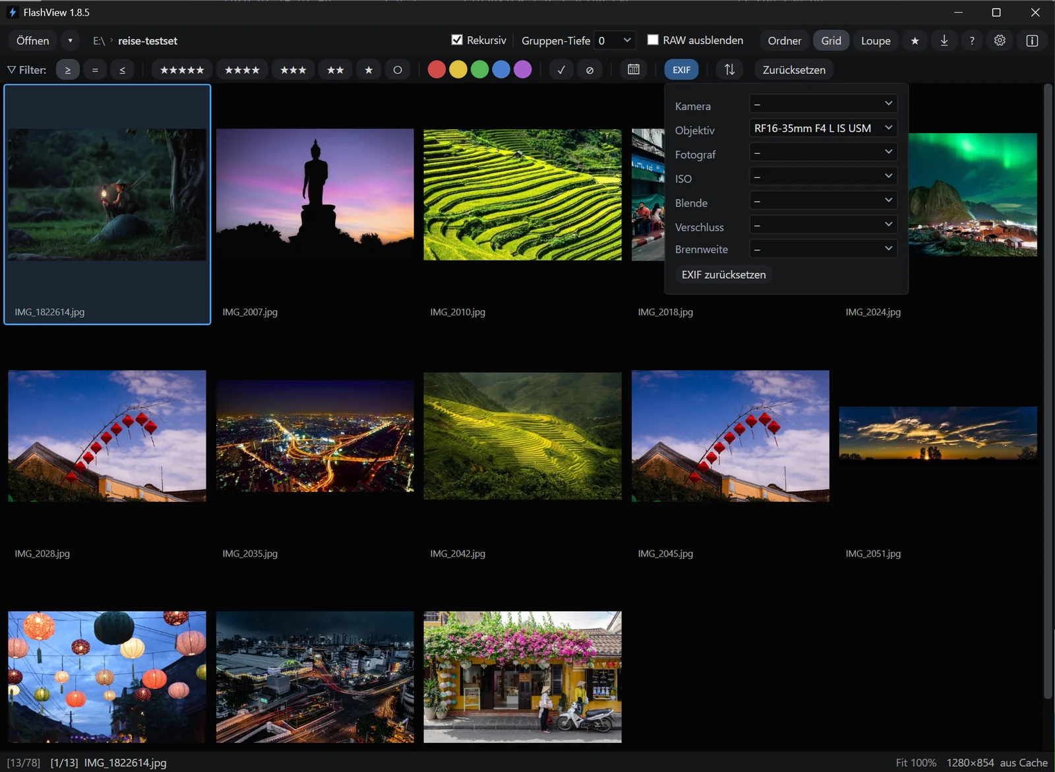Select aurora thumbnail IMG_2024.jpg
The height and width of the screenshot is (772, 1055).
click(972, 194)
